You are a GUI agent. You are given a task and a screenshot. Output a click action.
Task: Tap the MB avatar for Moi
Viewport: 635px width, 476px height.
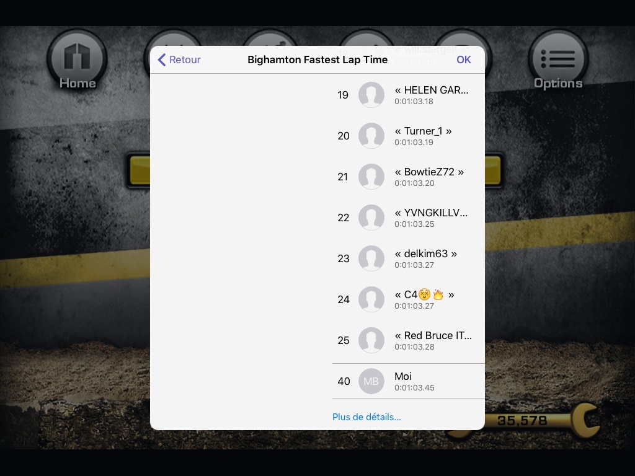pos(371,381)
